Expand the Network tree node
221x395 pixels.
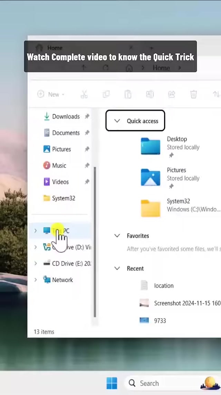pos(36,280)
